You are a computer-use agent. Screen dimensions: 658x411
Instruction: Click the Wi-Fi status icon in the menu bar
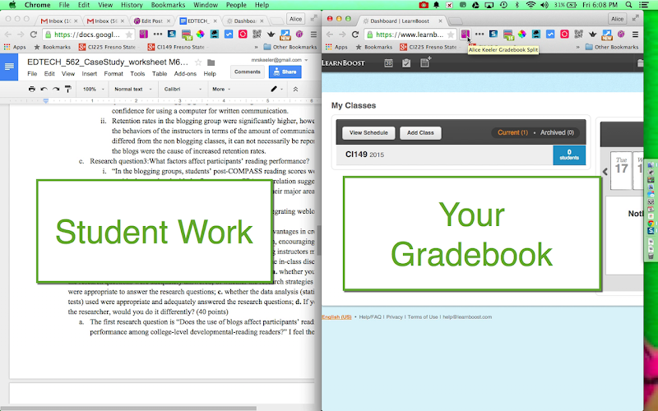pos(531,5)
